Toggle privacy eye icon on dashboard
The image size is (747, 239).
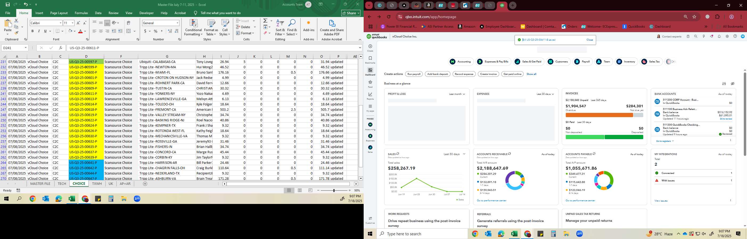[x=733, y=84]
